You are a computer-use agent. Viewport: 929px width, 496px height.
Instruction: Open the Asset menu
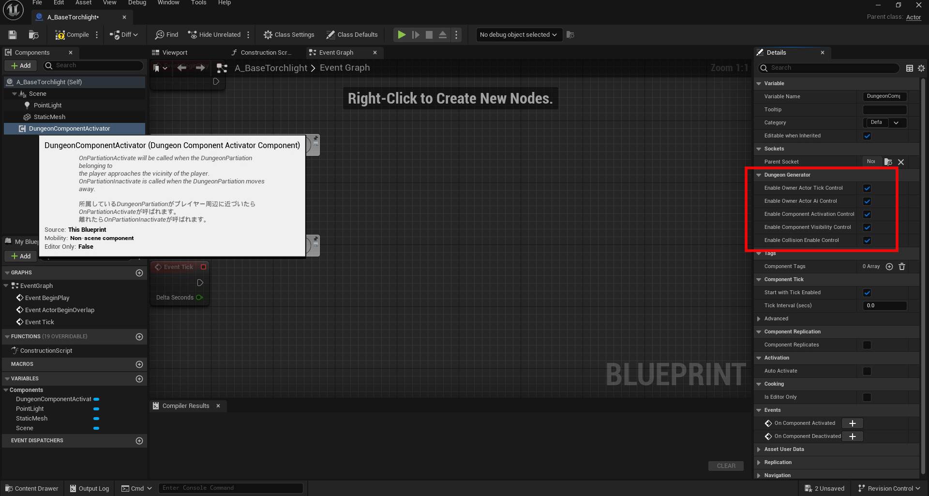(x=83, y=3)
